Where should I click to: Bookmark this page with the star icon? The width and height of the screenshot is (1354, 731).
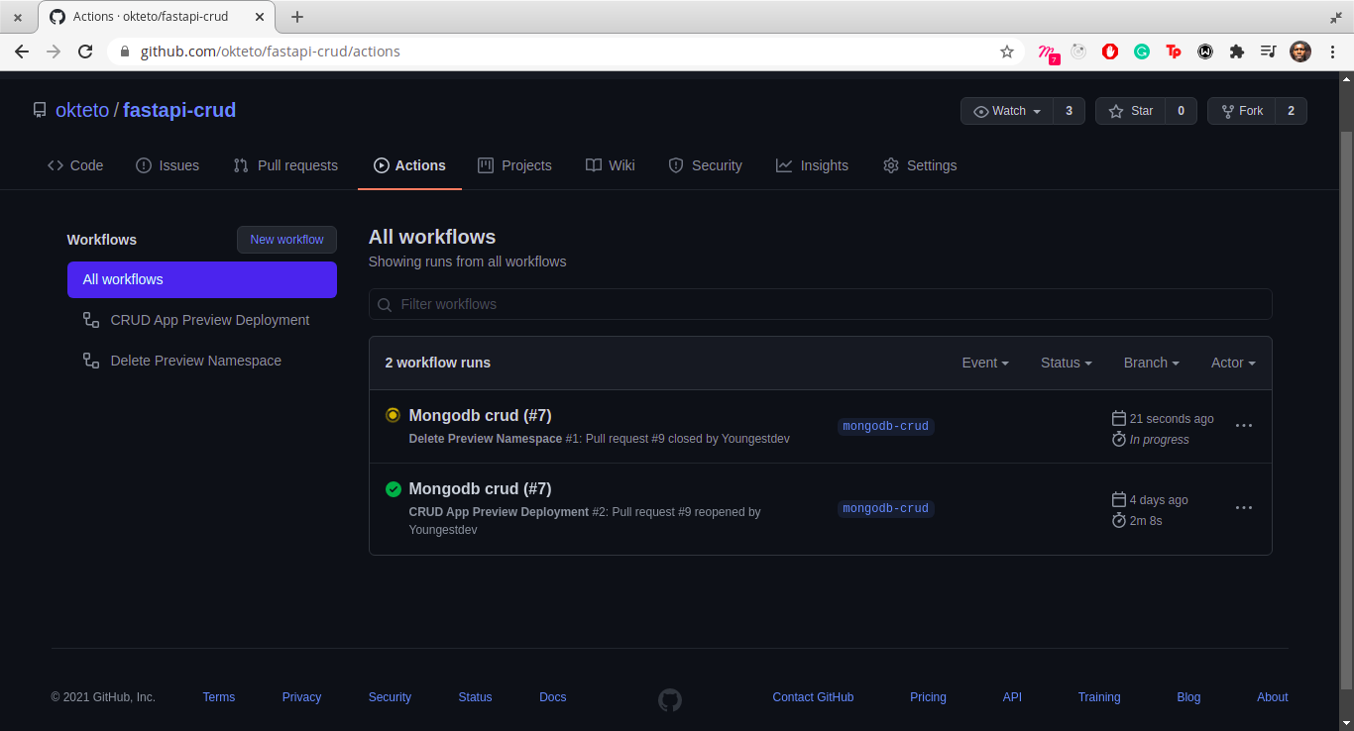[1007, 52]
